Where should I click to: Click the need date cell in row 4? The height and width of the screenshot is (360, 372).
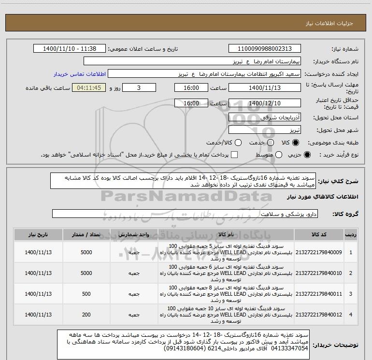pyautogui.click(x=38, y=315)
